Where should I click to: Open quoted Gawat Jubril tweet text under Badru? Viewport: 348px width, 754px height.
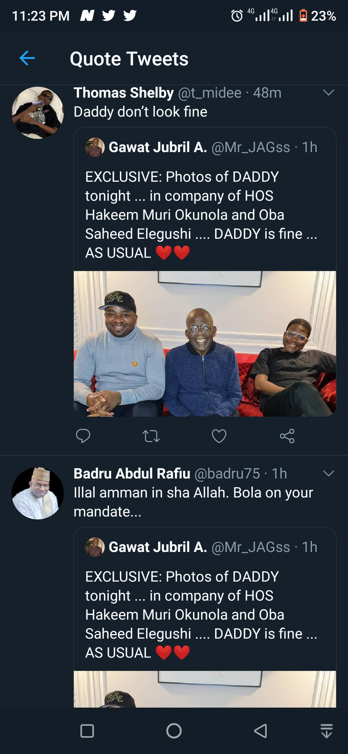(201, 614)
